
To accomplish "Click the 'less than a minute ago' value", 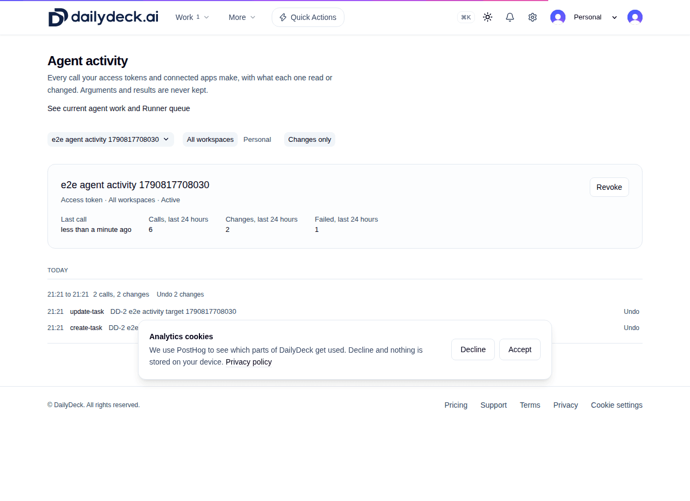I will (96, 230).
